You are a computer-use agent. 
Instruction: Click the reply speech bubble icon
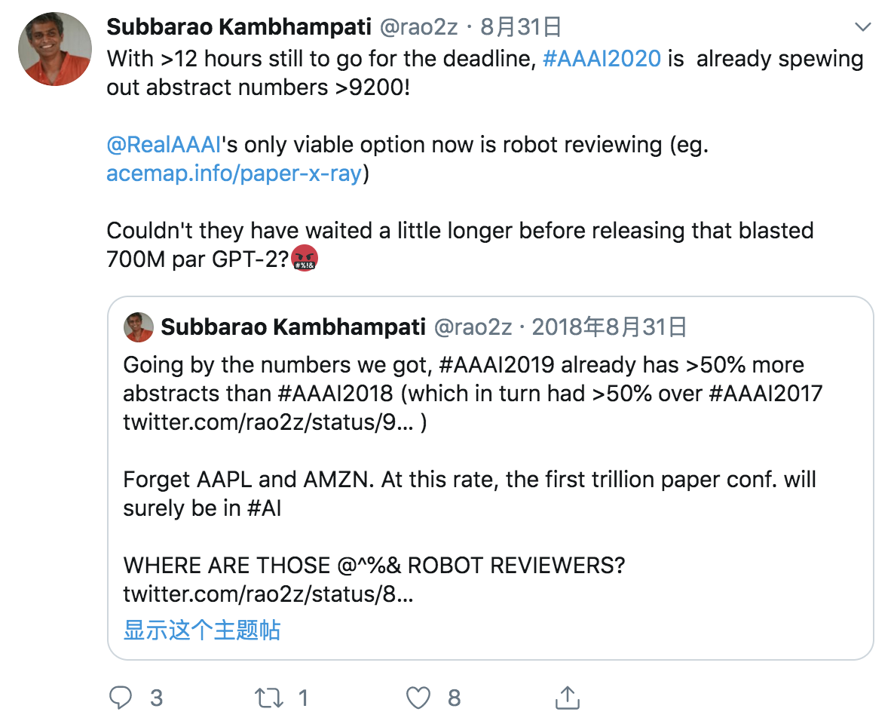(x=121, y=698)
